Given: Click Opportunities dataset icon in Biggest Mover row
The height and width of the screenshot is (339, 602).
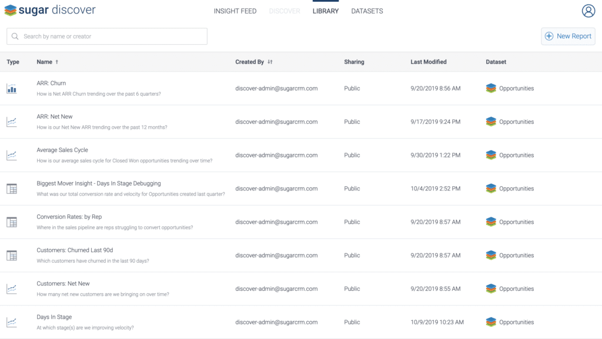Looking at the screenshot, I should [x=491, y=188].
